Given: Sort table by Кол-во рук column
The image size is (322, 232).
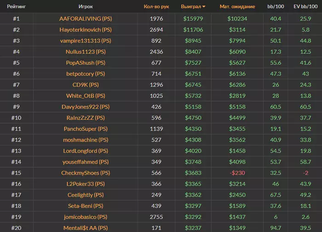Looking at the screenshot, I should tap(156, 7).
